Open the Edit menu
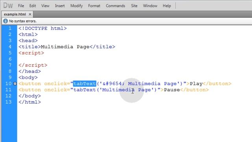The height and width of the screenshot is (142, 252). [x=32, y=6]
